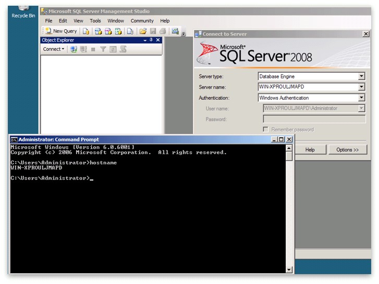
Task: Click the SQL Server Management Studio title icon
Action: pos(44,11)
